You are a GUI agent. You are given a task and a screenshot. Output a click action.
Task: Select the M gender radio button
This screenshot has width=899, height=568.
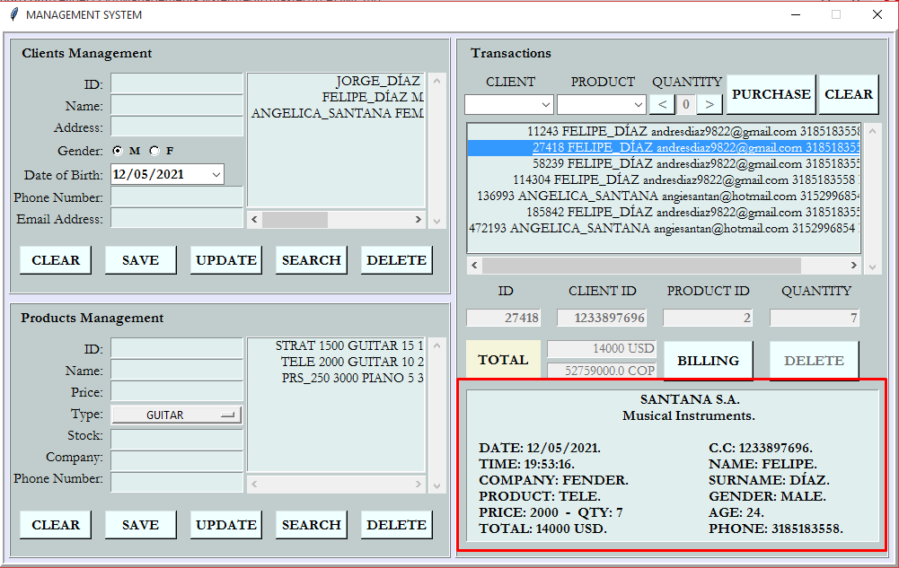click(118, 151)
